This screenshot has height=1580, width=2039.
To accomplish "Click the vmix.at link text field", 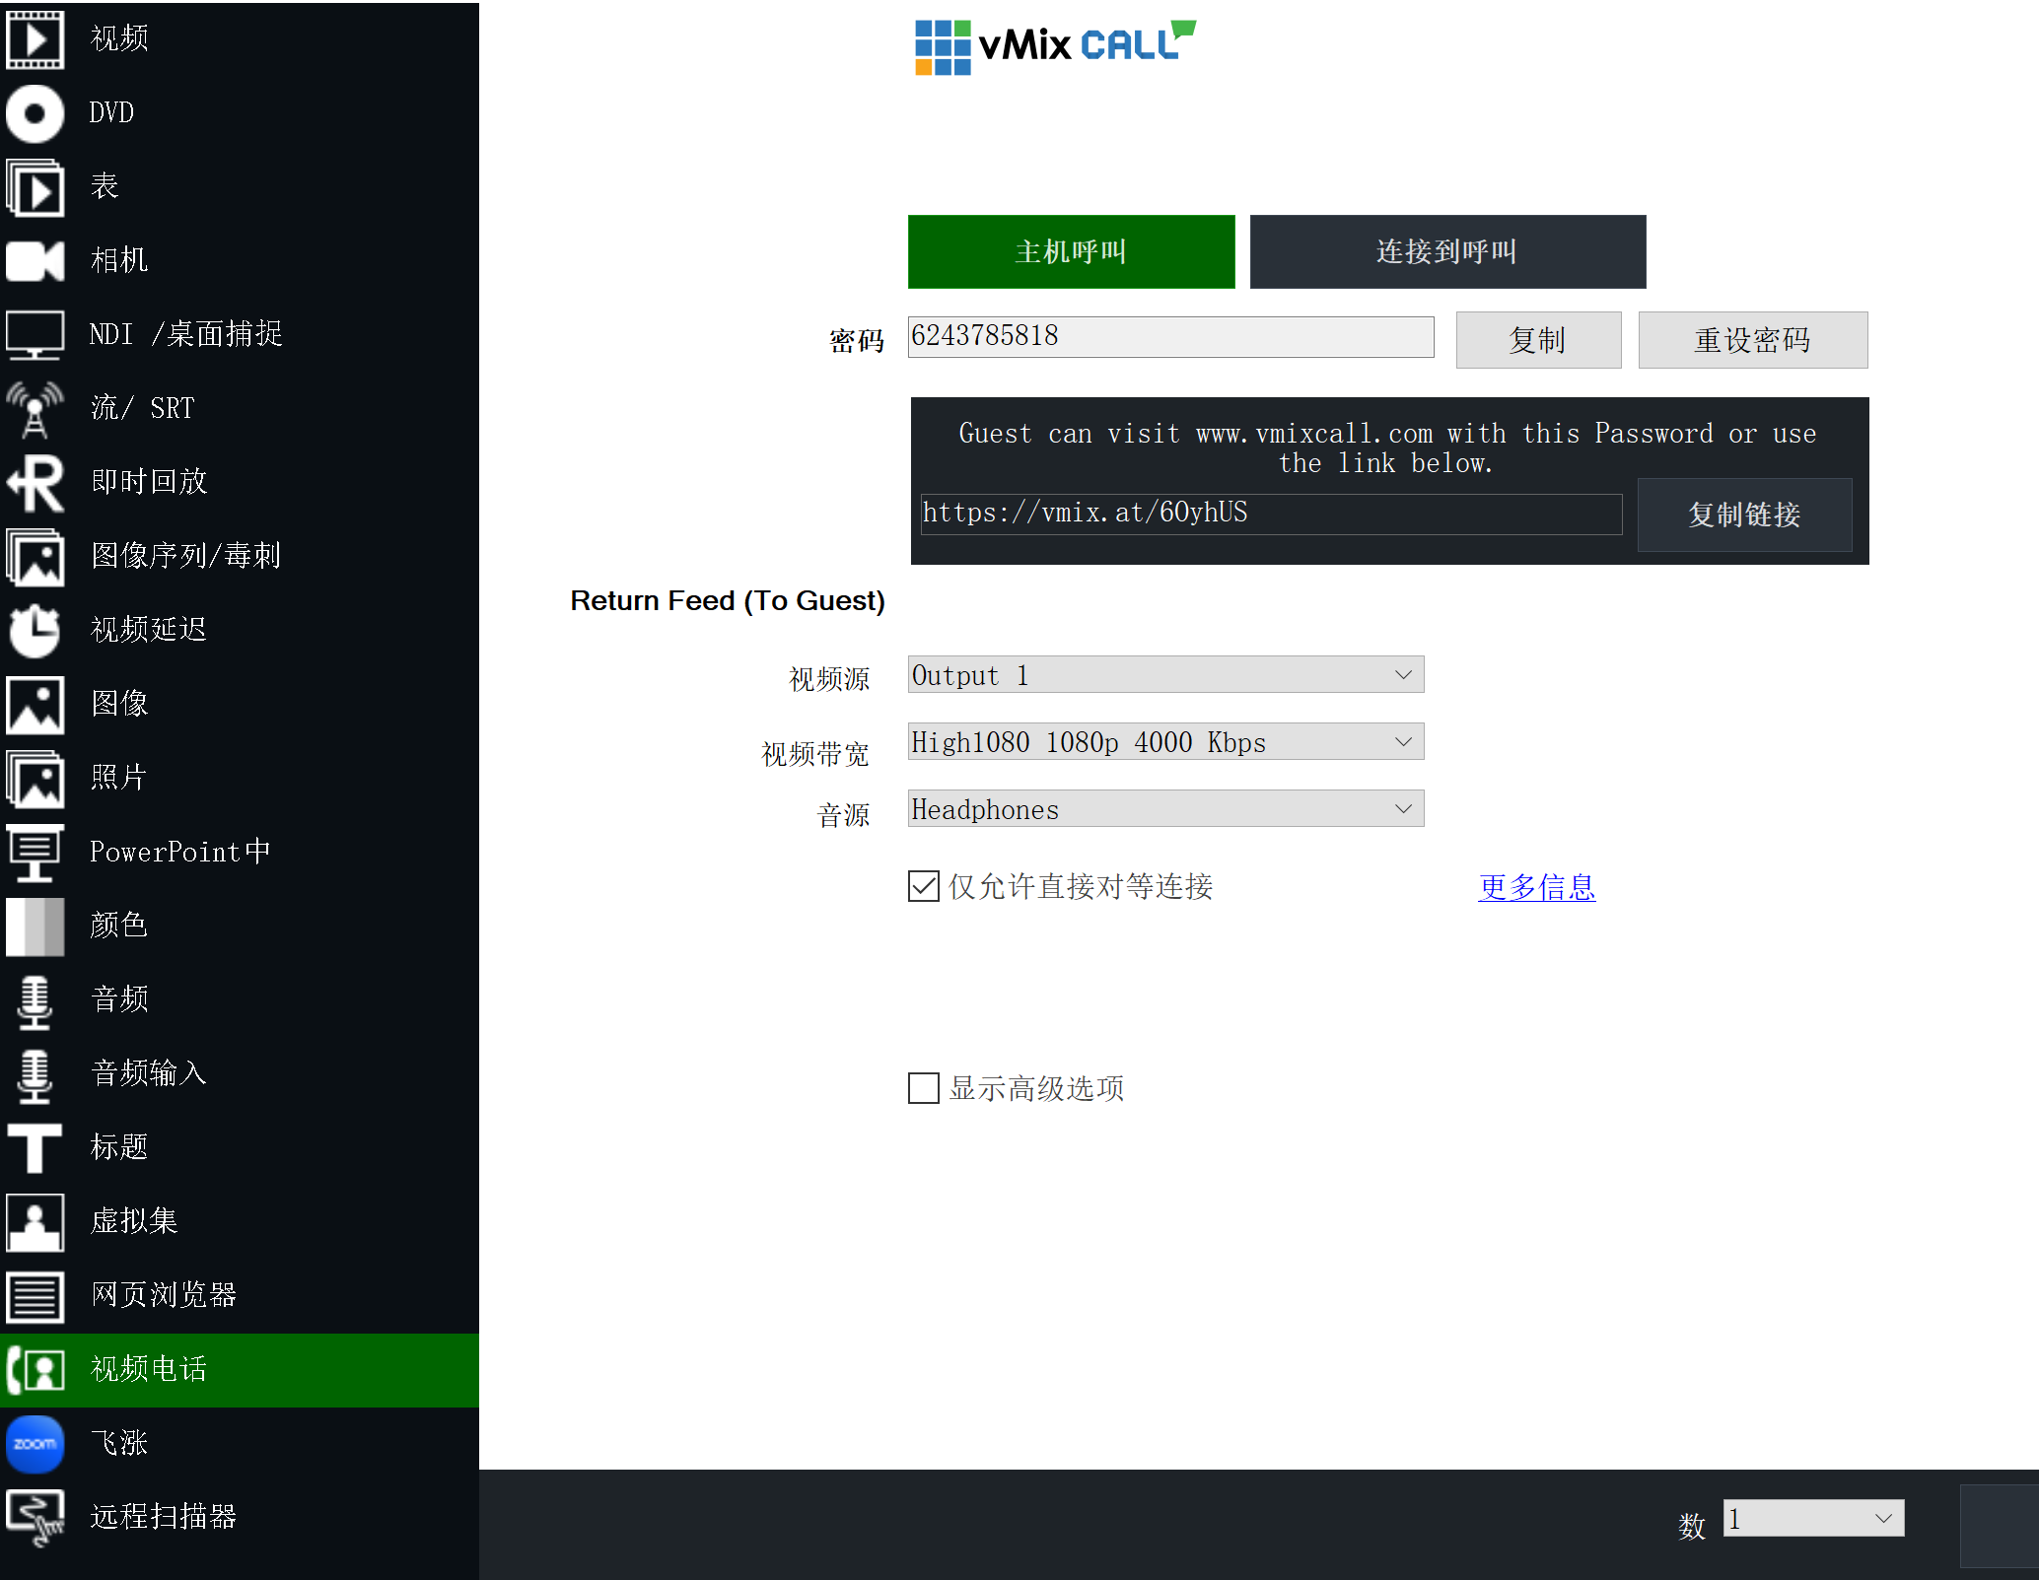I will tap(1270, 514).
